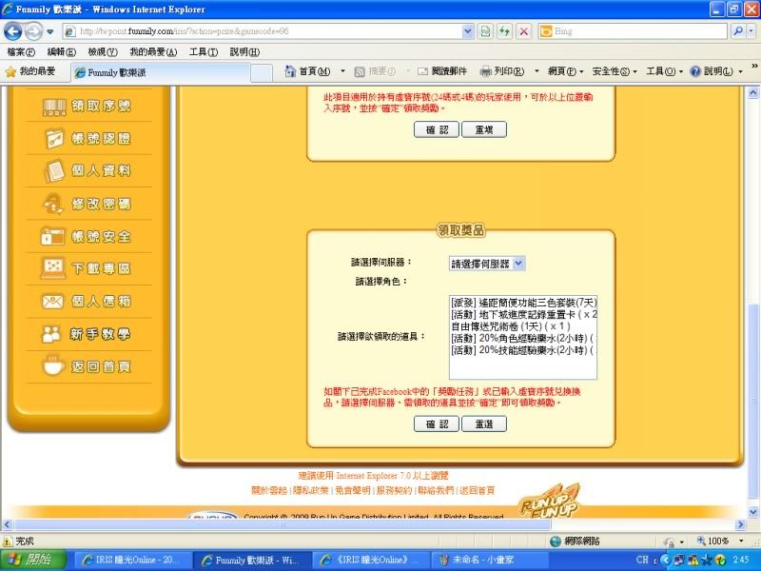761x571 pixels.
Task: Click 確認 button under 領取獎品 section
Action: tap(437, 424)
